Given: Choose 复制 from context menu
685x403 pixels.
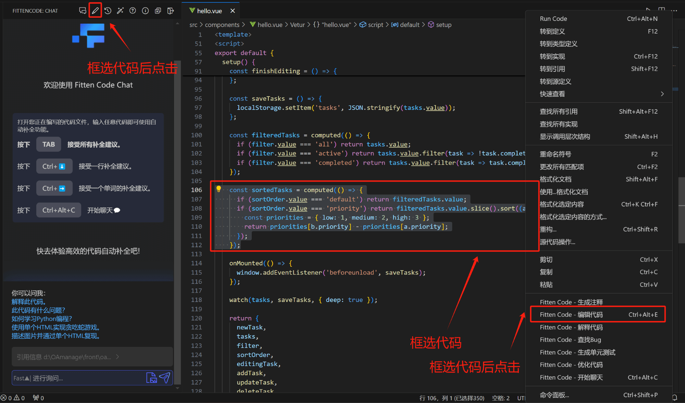Looking at the screenshot, I should tap(599, 272).
